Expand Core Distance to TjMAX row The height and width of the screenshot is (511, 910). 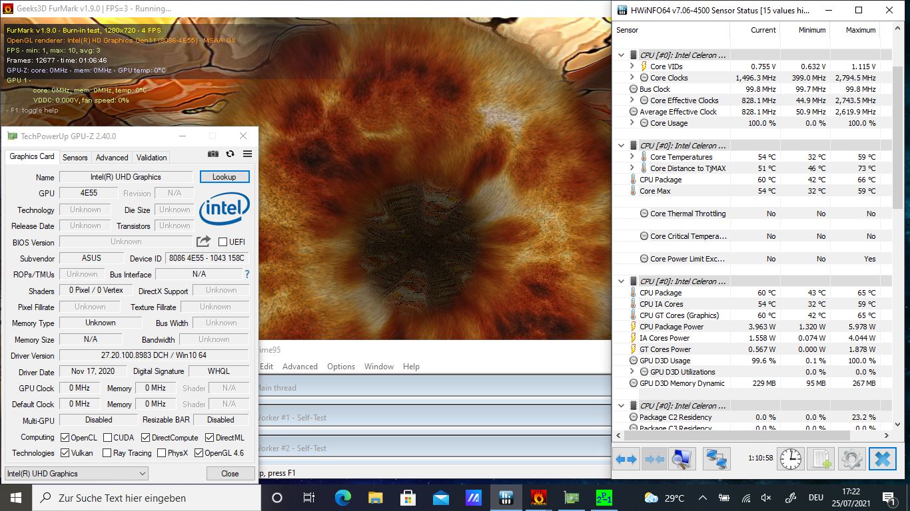(x=632, y=168)
